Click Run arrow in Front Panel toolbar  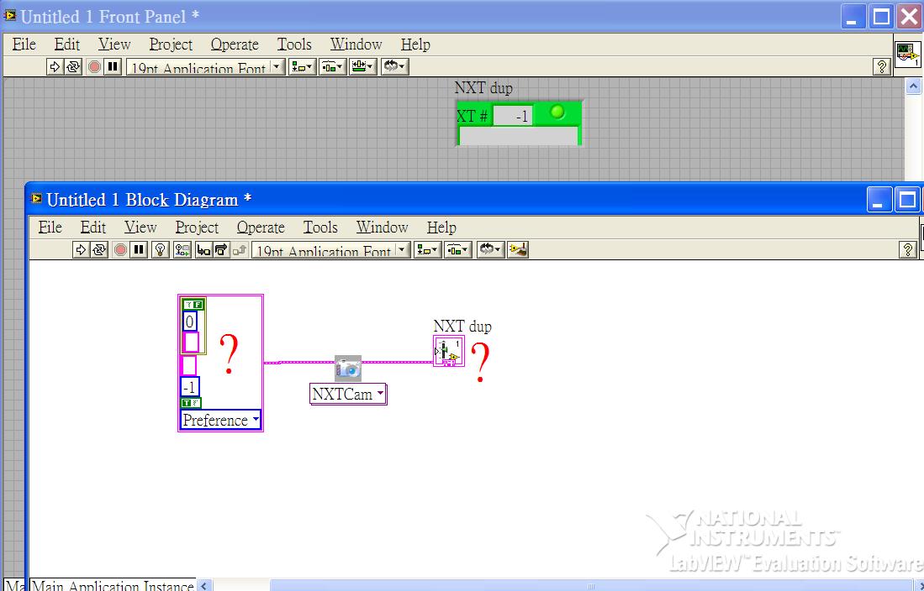tap(55, 66)
